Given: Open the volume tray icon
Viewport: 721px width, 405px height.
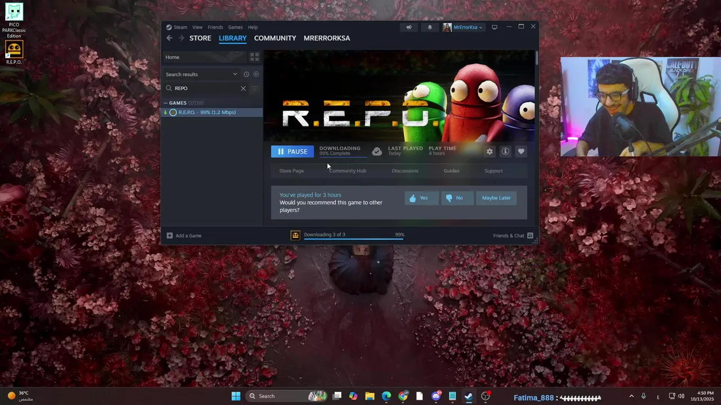Looking at the screenshot, I should [x=681, y=396].
